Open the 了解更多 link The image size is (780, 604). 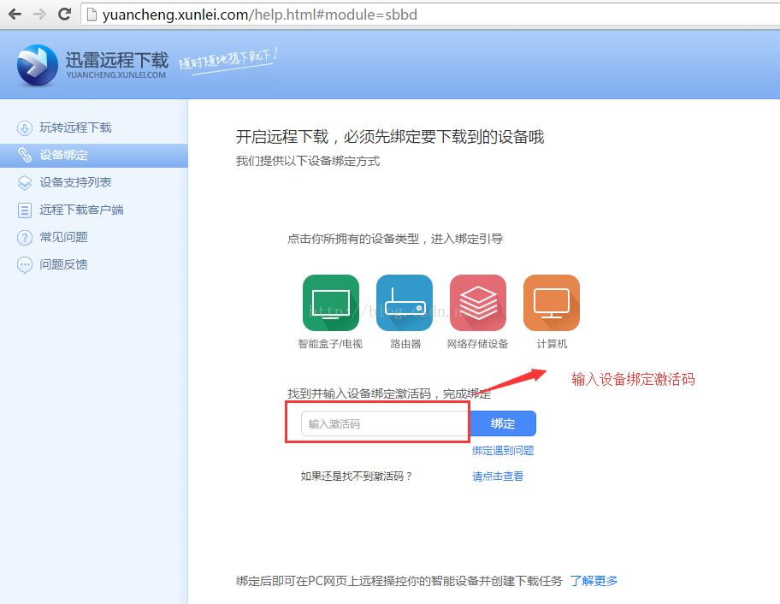(x=594, y=581)
